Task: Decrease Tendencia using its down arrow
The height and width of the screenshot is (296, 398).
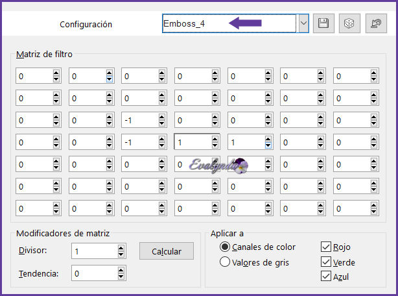Action: coord(121,277)
